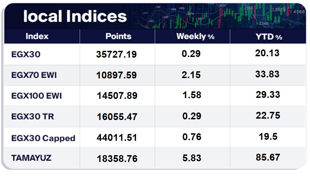Select EGX70 EWI points value 10897.59
This screenshot has height=179, width=310.
[x=117, y=75]
